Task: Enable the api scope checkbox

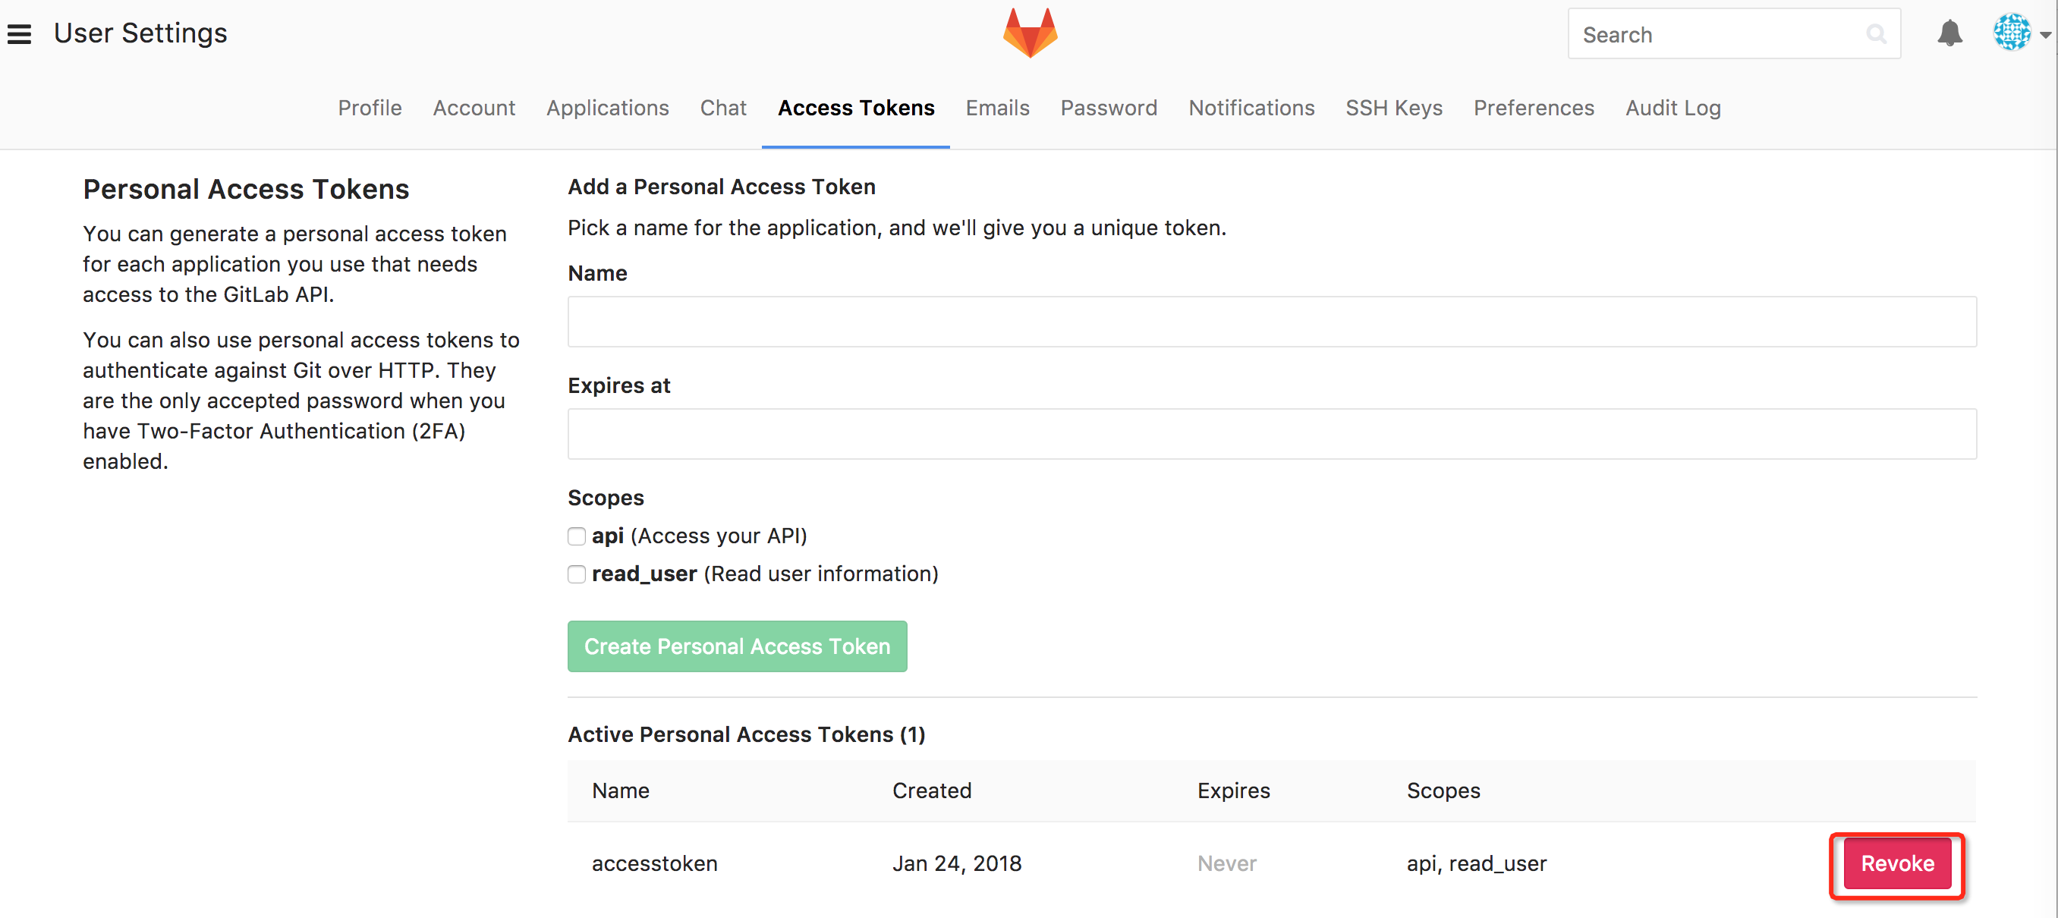Action: 577,536
